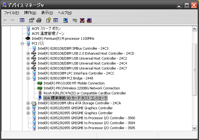Select Intel PRO/Wireless 2200BG Network Connection
The image size is (199, 140).
[x=81, y=88]
